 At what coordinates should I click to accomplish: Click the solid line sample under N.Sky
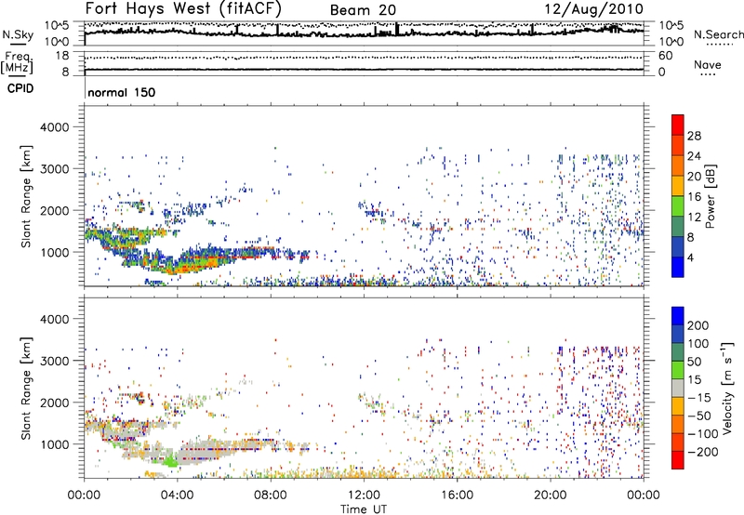(18, 44)
